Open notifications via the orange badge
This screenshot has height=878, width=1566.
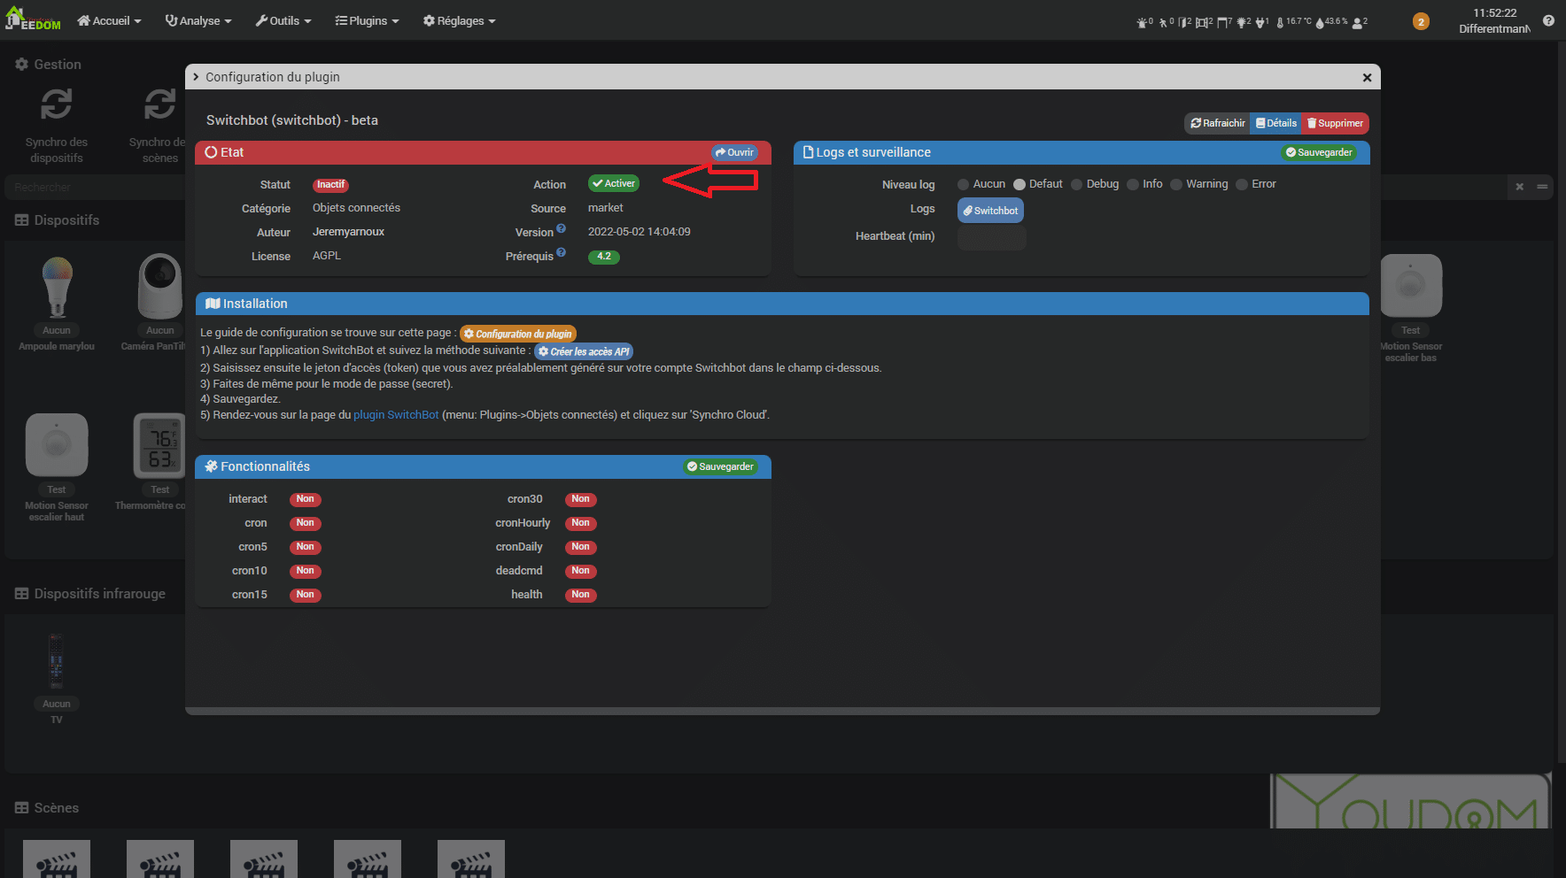coord(1422,20)
